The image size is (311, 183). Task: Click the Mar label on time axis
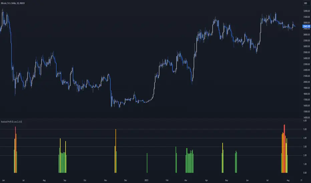click(187, 180)
